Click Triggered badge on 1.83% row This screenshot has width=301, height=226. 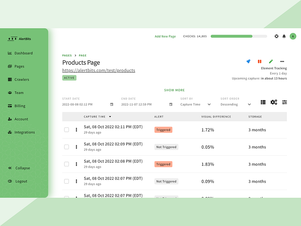click(163, 164)
